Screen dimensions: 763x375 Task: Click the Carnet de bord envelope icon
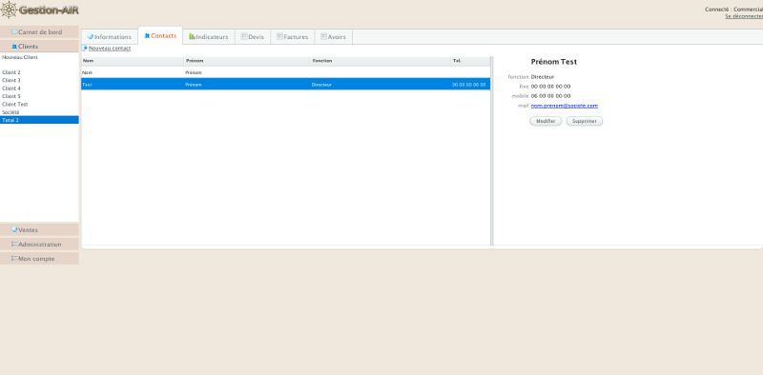click(14, 32)
